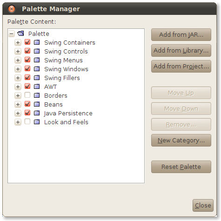Expand the Borders category

(18, 95)
